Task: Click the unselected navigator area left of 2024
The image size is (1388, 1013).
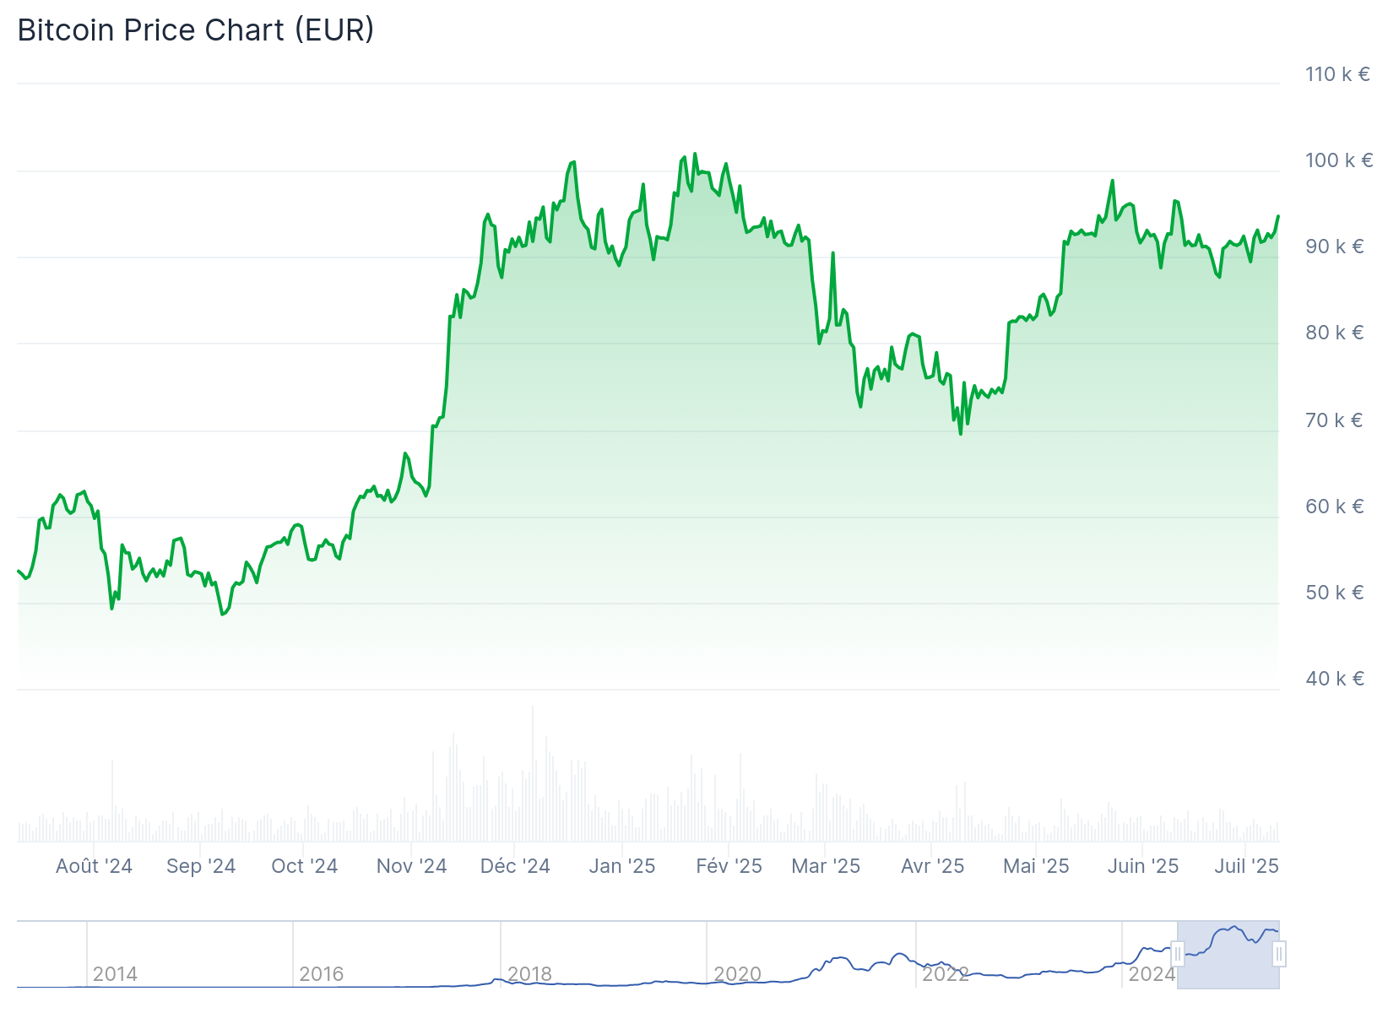Action: pyautogui.click(x=591, y=962)
